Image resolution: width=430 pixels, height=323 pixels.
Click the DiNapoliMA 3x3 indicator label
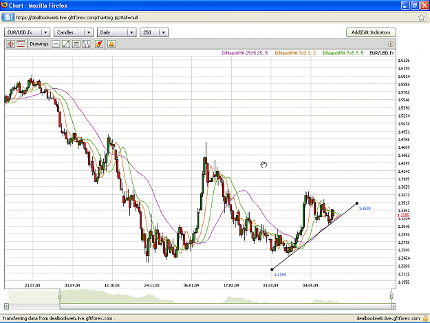click(x=295, y=53)
